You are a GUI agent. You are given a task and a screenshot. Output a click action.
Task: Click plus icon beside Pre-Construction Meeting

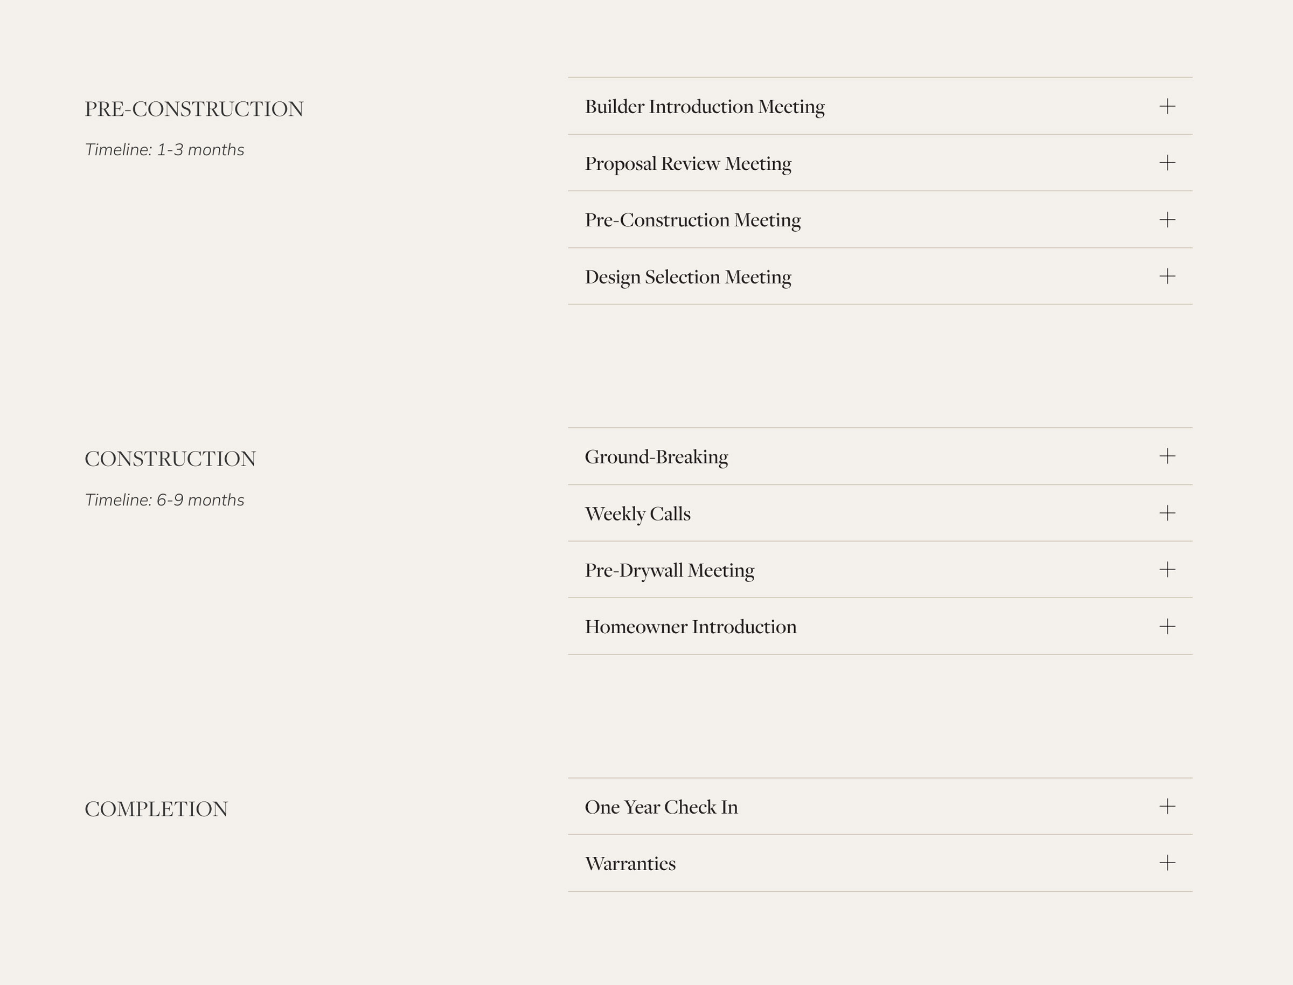click(x=1167, y=220)
